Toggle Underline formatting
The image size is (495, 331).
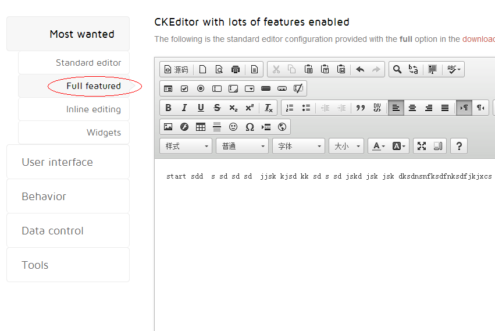click(201, 108)
